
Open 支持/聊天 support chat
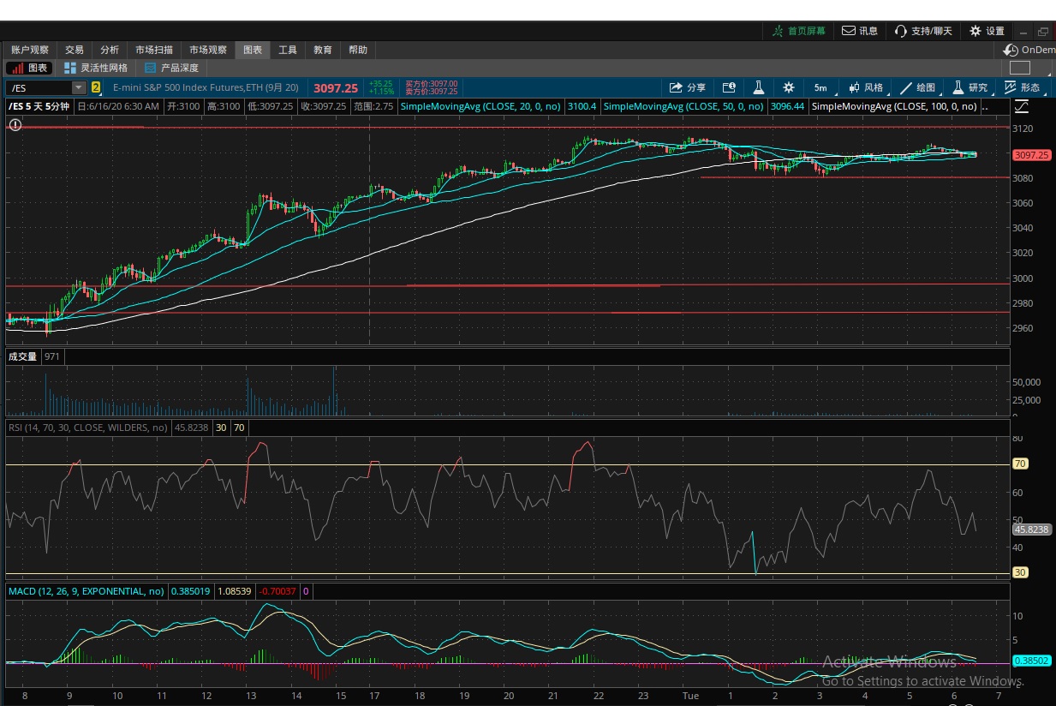pyautogui.click(x=923, y=31)
